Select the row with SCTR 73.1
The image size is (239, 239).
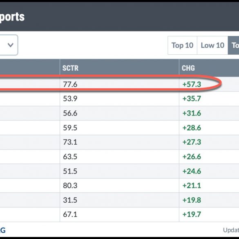click(x=119, y=142)
